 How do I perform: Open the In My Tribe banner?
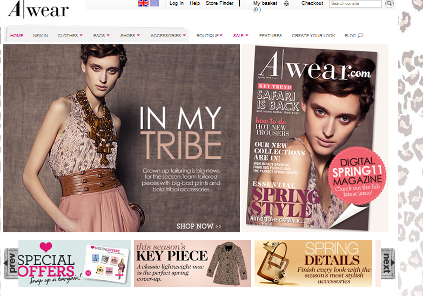point(122,138)
